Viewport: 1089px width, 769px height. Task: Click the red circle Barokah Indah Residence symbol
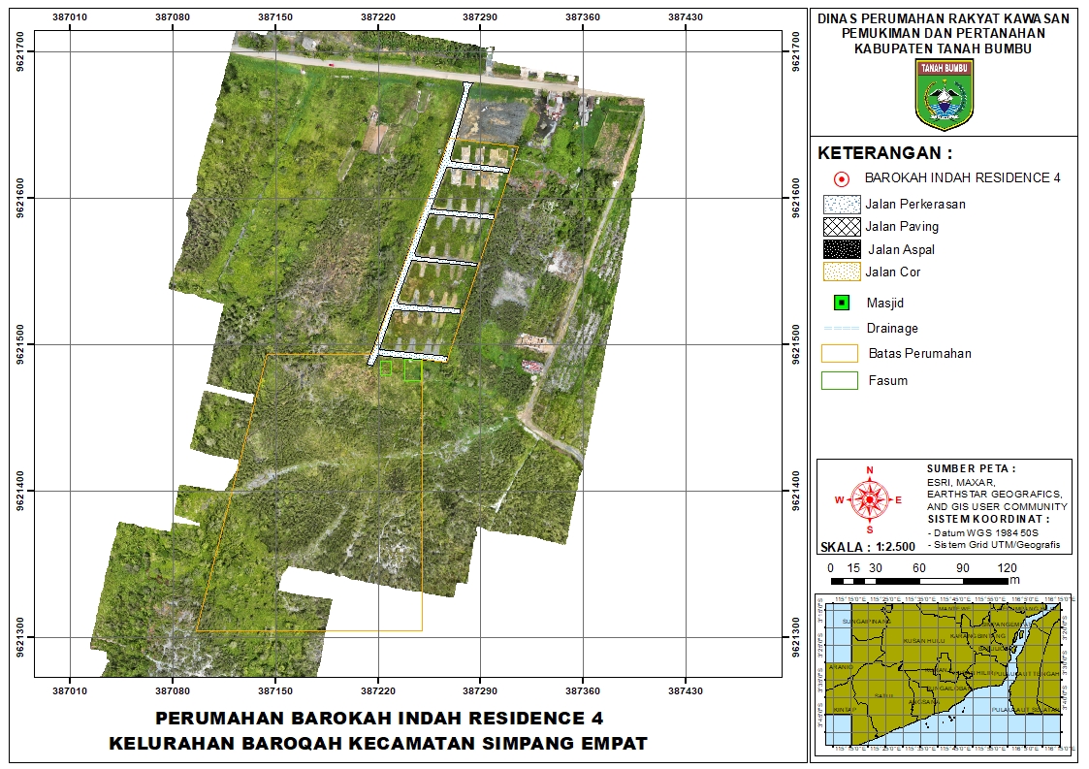pyautogui.click(x=842, y=178)
